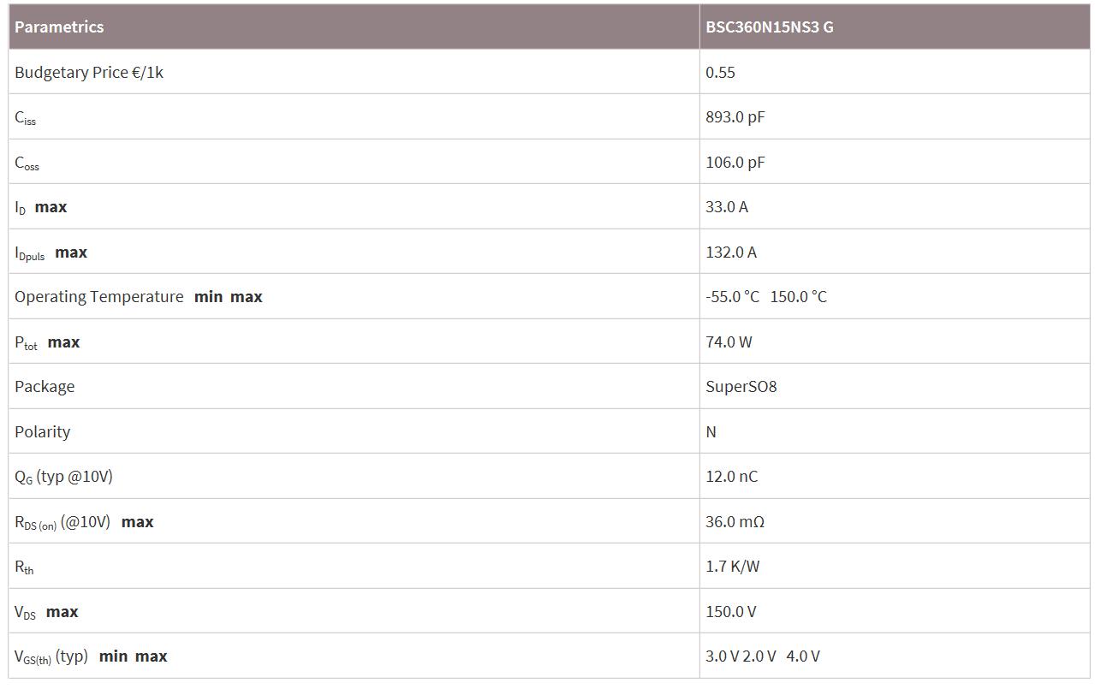Click the 106.0 pF value
1095x689 pixels.
(735, 163)
